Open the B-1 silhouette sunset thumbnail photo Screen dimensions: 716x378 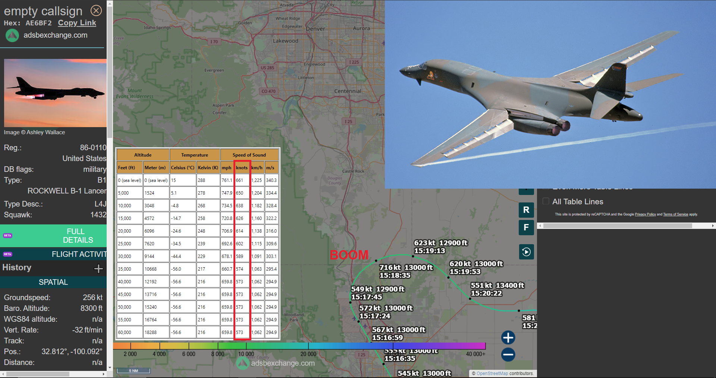pyautogui.click(x=55, y=93)
